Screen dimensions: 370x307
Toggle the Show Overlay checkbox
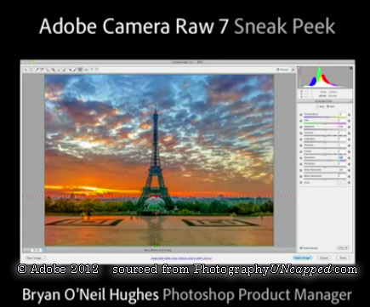coord(301,248)
